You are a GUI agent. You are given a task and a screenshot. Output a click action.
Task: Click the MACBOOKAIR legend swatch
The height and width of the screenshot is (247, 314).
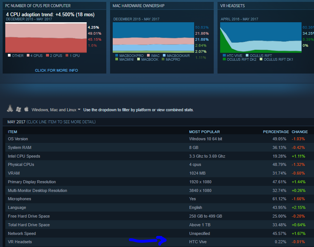[x=164, y=55]
